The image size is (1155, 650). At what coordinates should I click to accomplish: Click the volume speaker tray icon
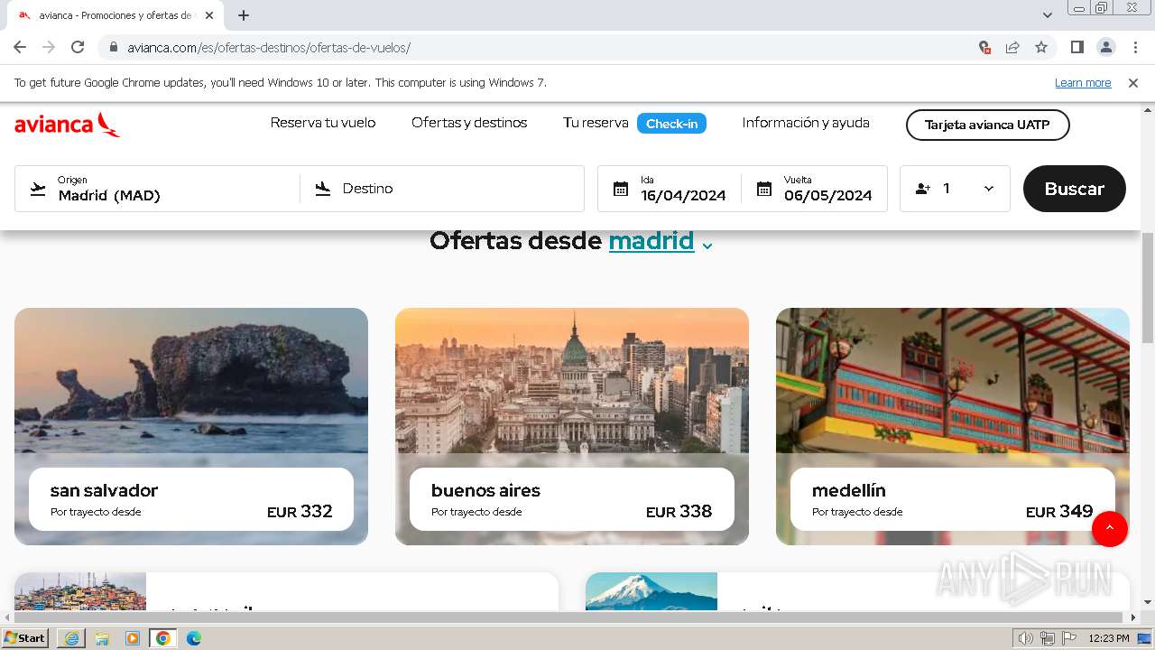1025,638
